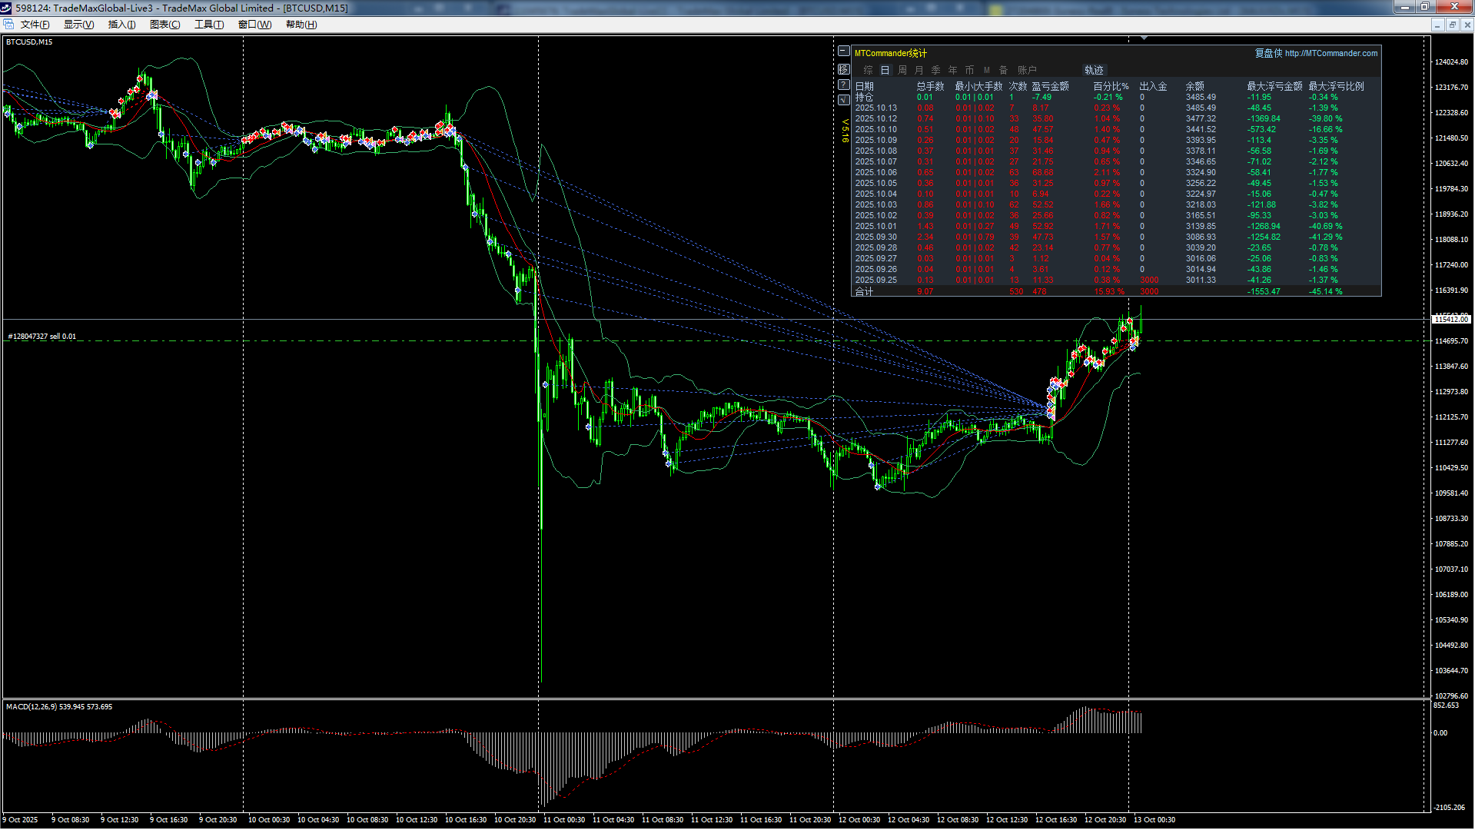Open the 文件(F) menu
The height and width of the screenshot is (830, 1475).
(x=35, y=25)
